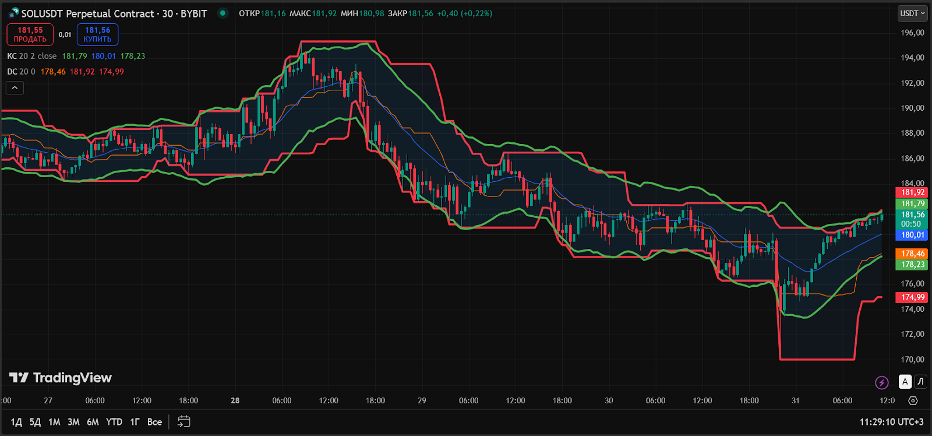Click the 181,92 red price label
Image resolution: width=932 pixels, height=436 pixels.
pyautogui.click(x=912, y=192)
